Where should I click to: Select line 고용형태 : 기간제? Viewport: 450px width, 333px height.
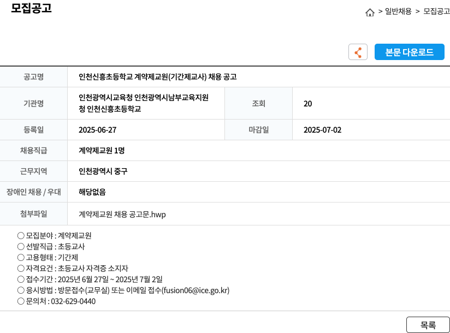[x=48, y=257]
